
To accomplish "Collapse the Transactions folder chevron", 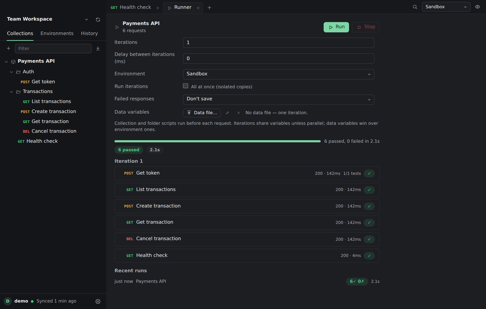I will 11,92.
